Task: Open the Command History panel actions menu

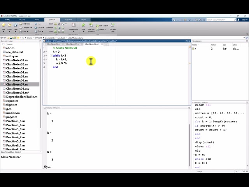Action: click(247, 102)
